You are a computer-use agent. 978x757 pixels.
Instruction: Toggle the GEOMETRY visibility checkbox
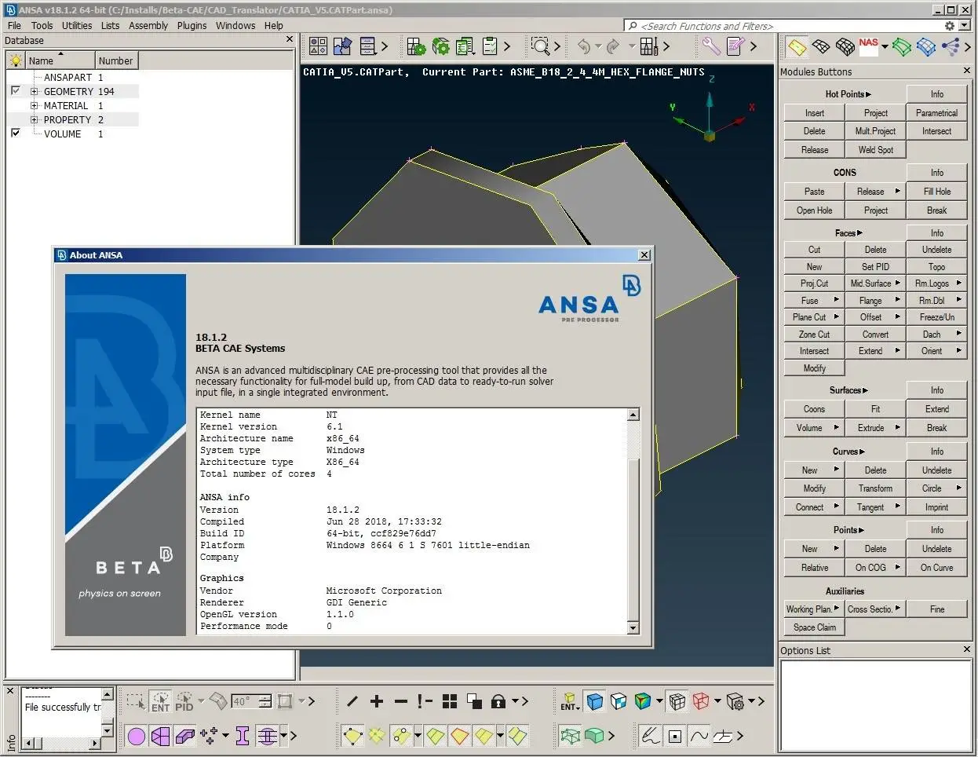click(15, 91)
